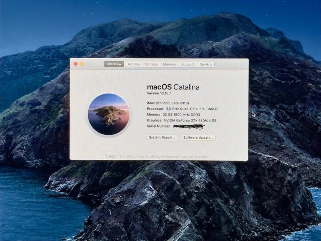Screen dimensions: 321x241
Task: Click the Graphics label
Action: pyautogui.click(x=154, y=120)
